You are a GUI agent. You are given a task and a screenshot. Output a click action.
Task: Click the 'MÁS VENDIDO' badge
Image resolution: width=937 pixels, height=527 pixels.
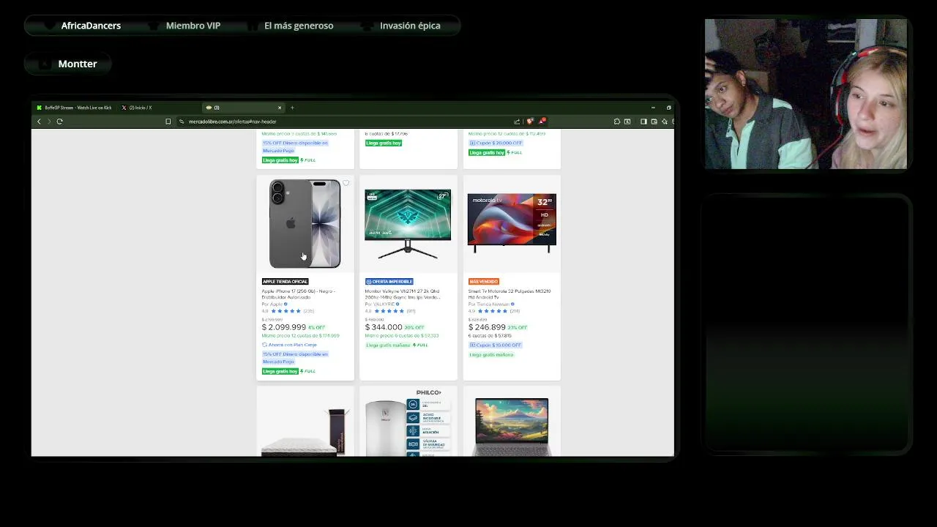point(484,282)
